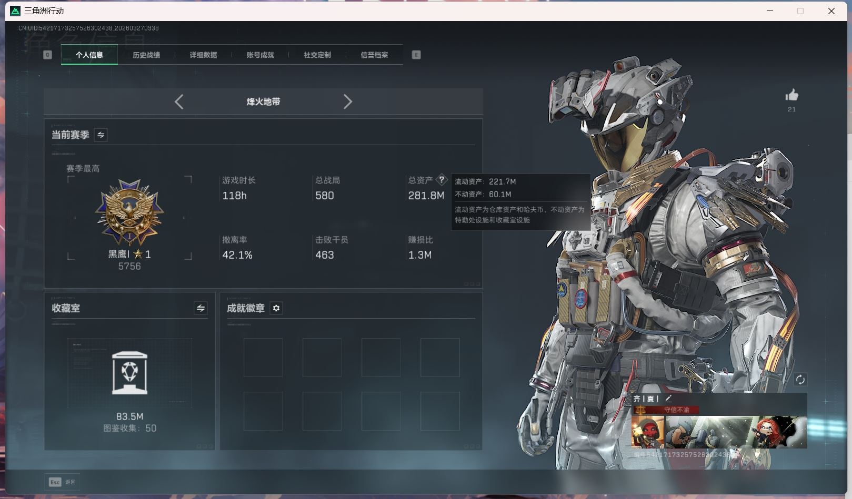The image size is (852, 499).
Task: Click the first empty achievement badge slot
Action: tap(263, 358)
